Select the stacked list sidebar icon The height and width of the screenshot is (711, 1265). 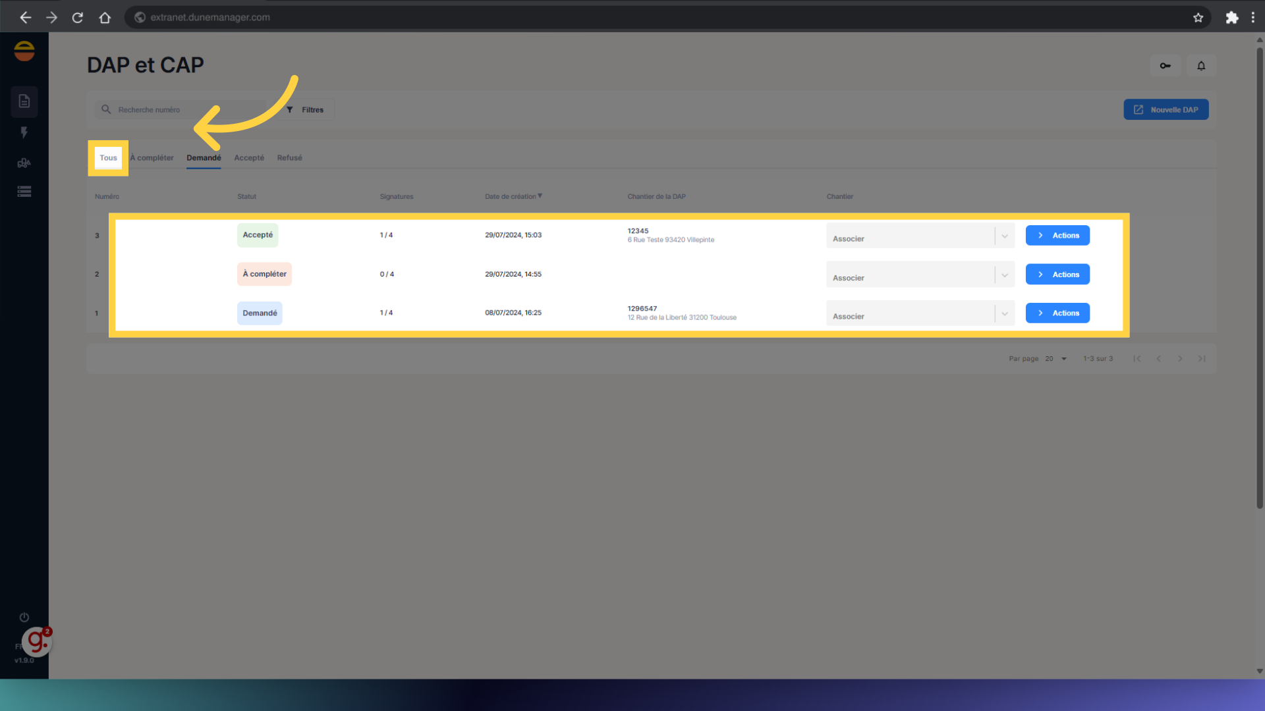(24, 192)
